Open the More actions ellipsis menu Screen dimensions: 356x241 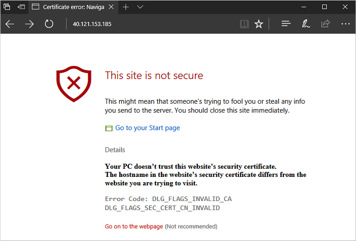click(x=345, y=24)
